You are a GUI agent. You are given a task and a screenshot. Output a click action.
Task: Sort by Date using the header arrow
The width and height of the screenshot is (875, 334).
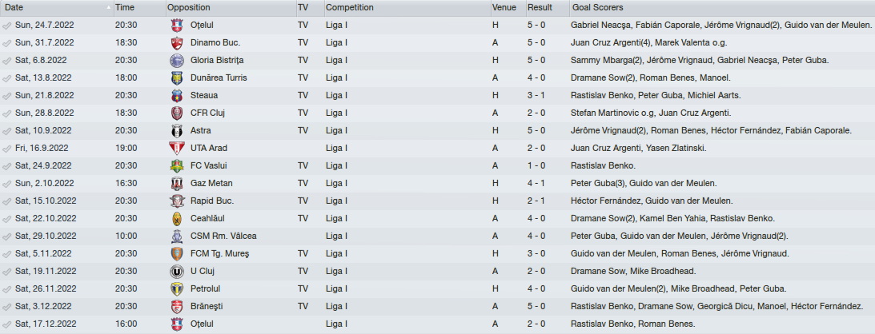108,8
